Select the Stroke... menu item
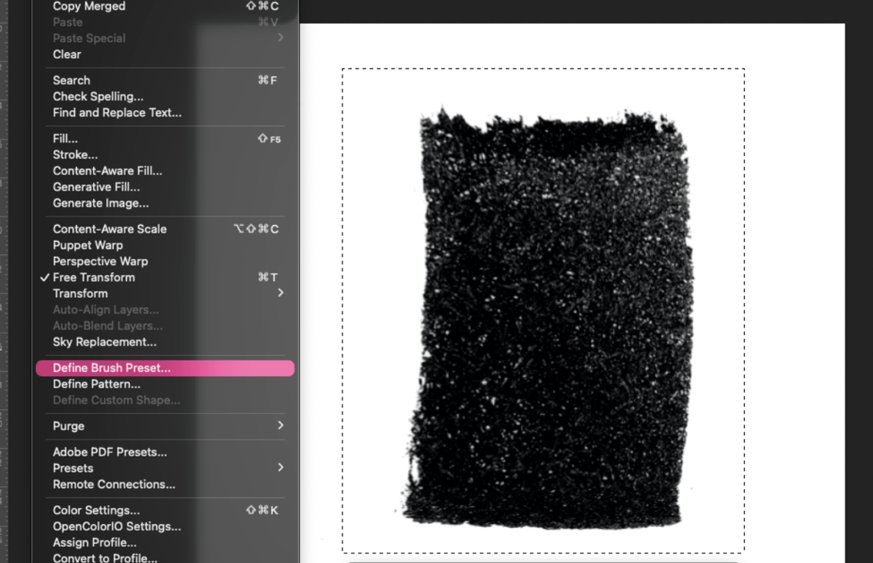Screen dimensions: 873x563 (165, 155)
